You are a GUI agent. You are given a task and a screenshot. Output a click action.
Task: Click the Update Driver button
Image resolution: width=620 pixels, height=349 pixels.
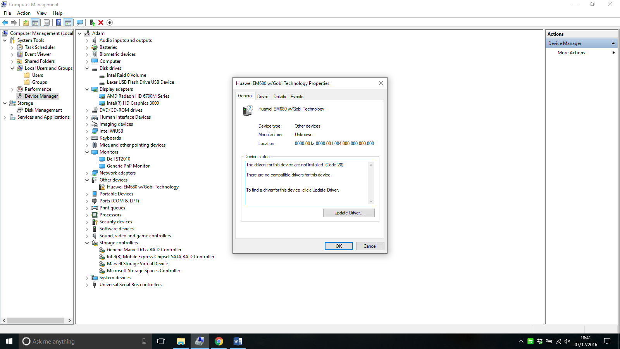(349, 213)
